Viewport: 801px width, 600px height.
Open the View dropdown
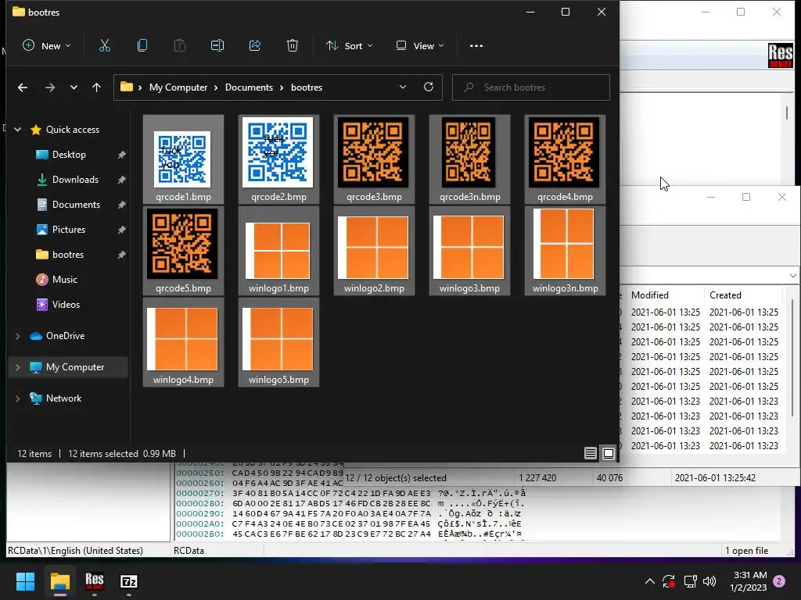(x=420, y=46)
